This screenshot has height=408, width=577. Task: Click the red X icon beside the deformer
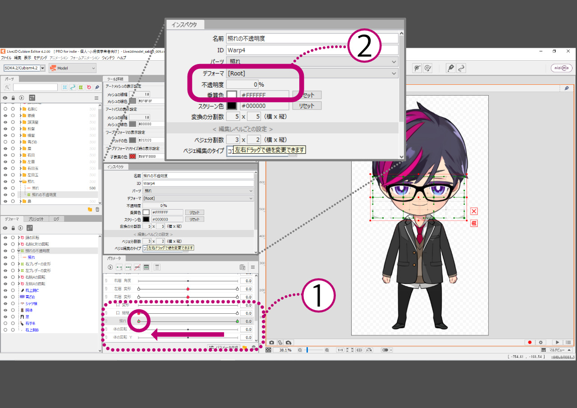click(x=474, y=211)
